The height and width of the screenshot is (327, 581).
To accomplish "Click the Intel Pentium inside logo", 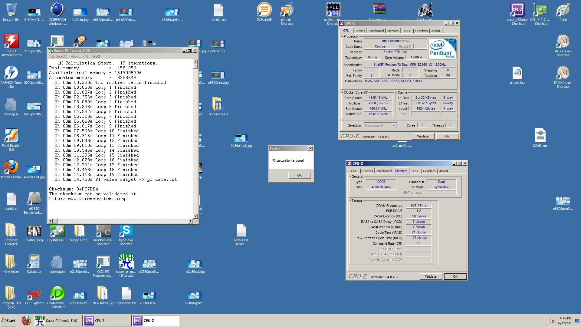I will point(442,49).
